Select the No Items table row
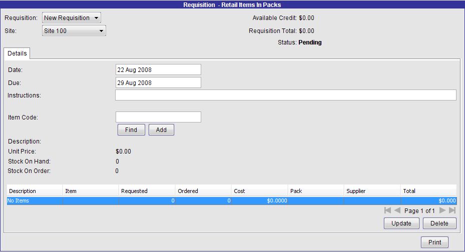 (231, 200)
